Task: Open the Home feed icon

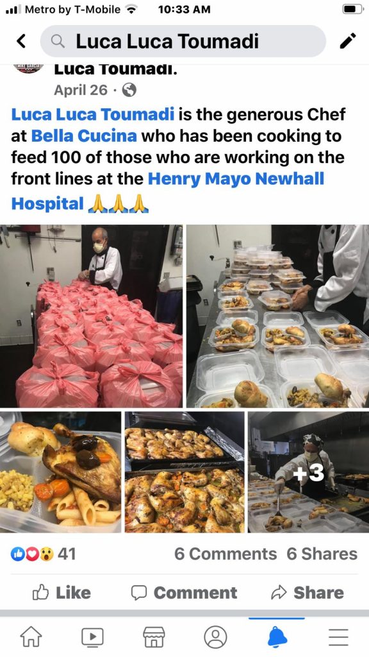Action: [31, 636]
